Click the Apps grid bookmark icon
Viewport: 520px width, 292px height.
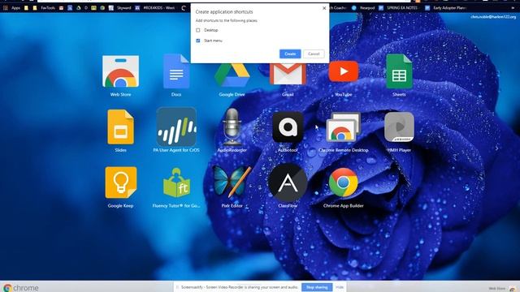point(6,7)
